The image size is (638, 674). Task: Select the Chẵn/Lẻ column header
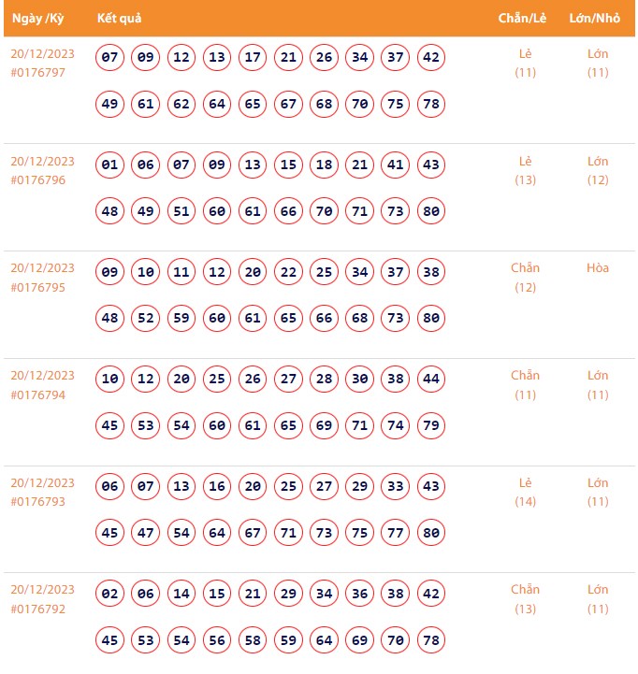[x=522, y=19]
